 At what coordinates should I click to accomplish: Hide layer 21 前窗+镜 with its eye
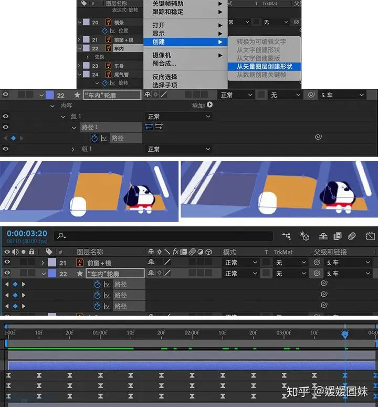tap(7, 262)
